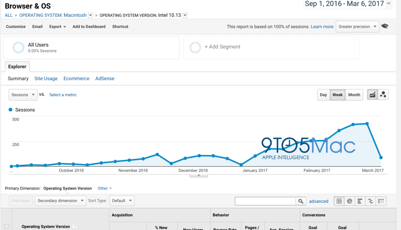This screenshot has height=230, width=401.
Task: Select the performance bar view icon
Action: coord(360,201)
